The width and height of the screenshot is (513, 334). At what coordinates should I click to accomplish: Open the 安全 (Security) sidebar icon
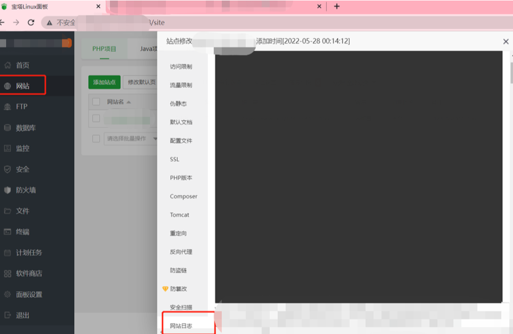click(23, 169)
